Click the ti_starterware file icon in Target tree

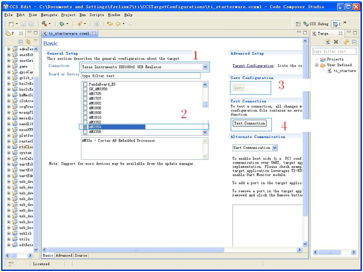(x=329, y=71)
